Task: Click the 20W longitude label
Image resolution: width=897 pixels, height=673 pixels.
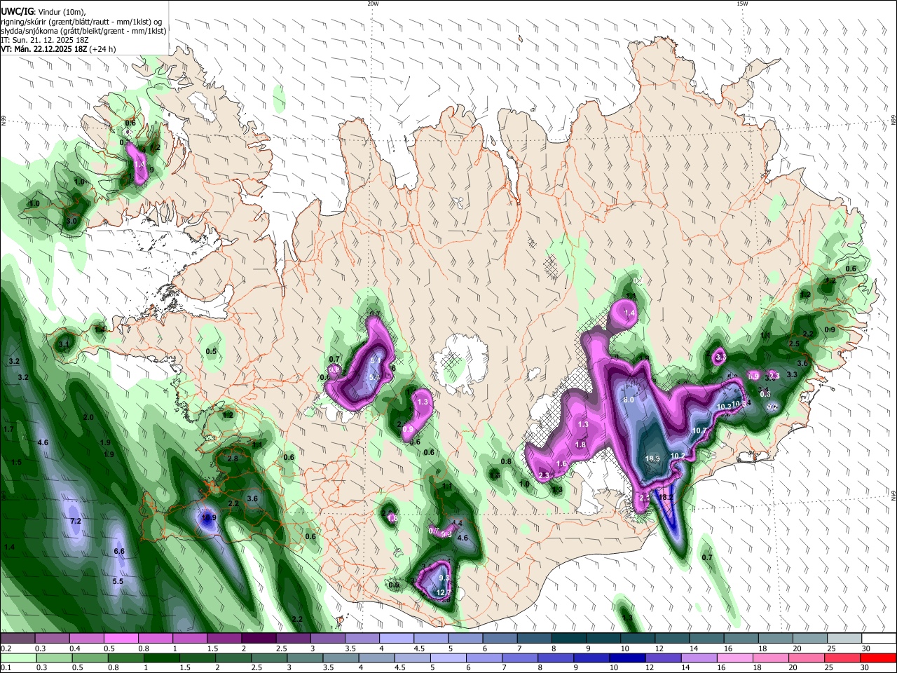Action: (373, 4)
